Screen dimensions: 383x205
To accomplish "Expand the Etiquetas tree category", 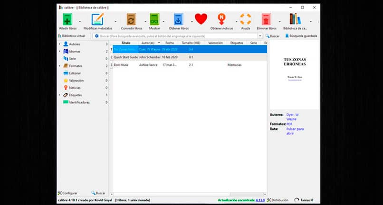I will point(59,95).
